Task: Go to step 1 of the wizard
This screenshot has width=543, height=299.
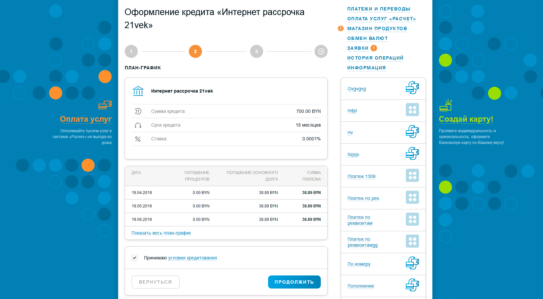Action: 131,51
